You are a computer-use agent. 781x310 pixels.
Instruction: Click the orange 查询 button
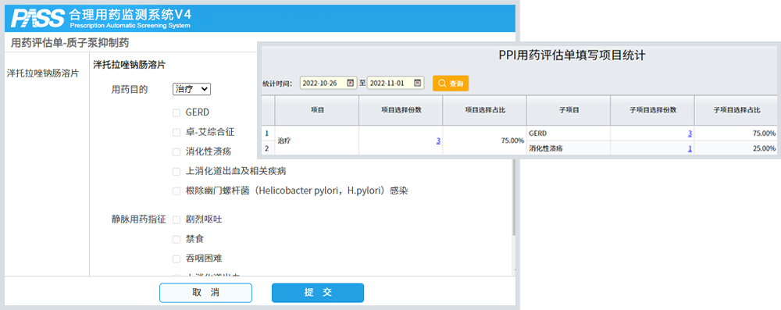(451, 84)
